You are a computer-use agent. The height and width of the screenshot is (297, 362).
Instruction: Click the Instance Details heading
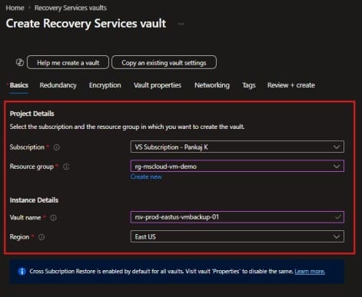[34, 200]
